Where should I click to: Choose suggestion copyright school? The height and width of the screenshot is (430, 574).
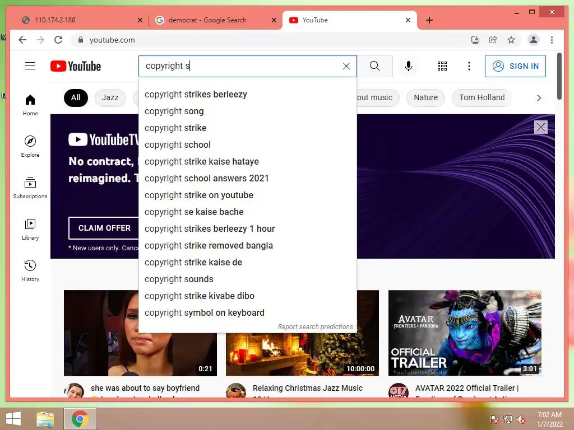pyautogui.click(x=247, y=145)
